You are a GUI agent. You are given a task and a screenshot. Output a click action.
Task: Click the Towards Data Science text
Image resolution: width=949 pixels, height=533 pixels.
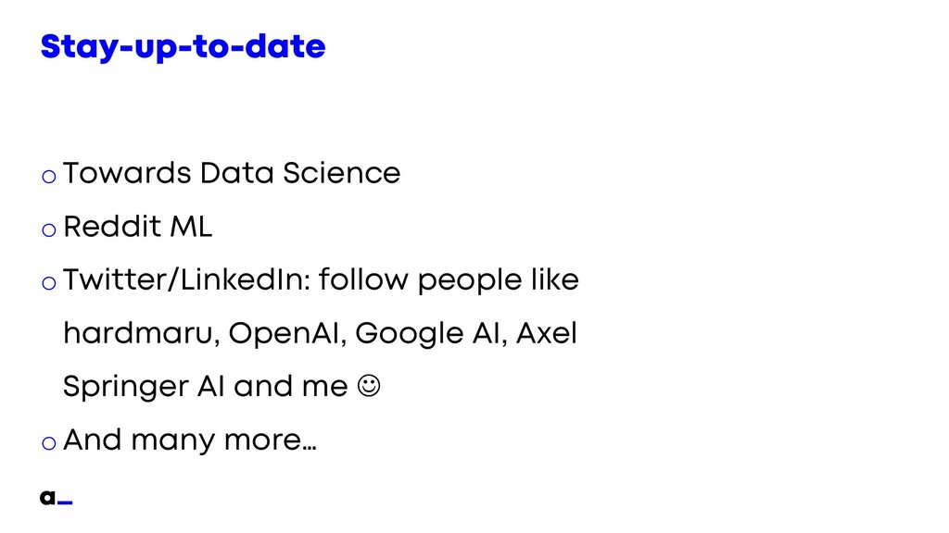232,173
